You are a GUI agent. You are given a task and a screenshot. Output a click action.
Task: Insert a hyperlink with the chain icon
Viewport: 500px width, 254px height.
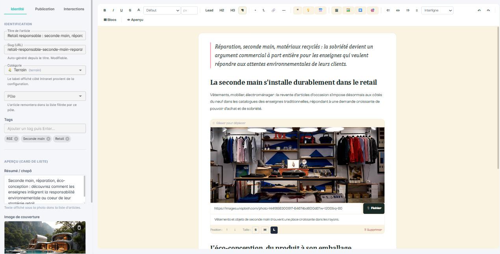(273, 10)
